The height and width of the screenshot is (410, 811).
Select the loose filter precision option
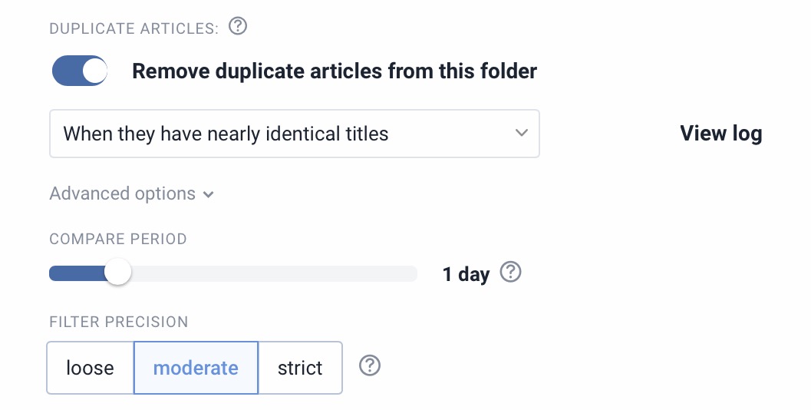tap(90, 368)
